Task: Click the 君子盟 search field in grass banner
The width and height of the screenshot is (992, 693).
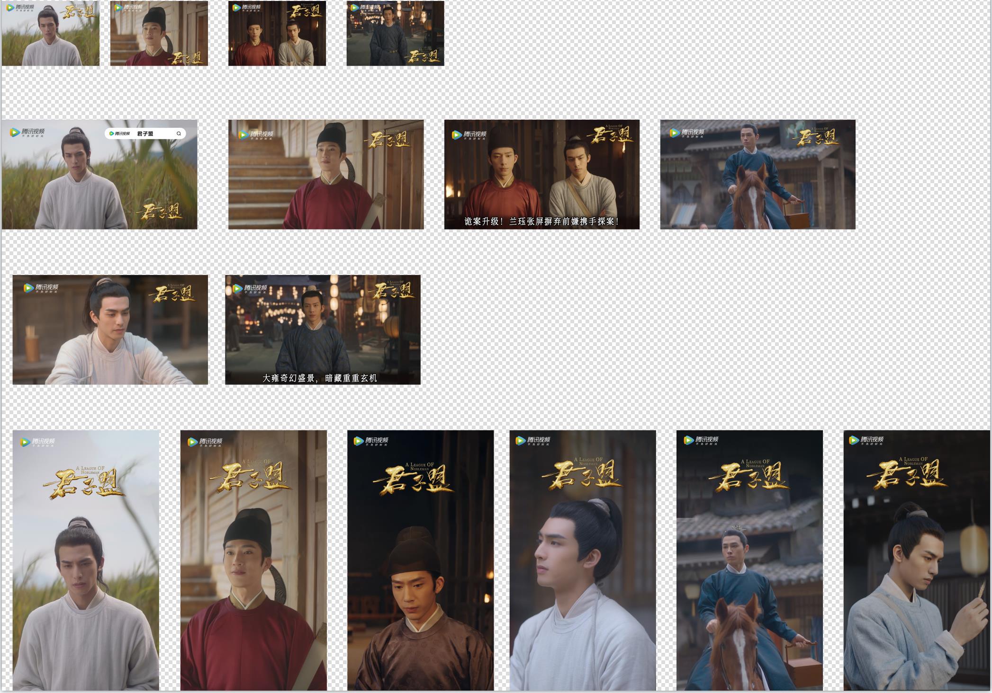Action: [x=145, y=133]
